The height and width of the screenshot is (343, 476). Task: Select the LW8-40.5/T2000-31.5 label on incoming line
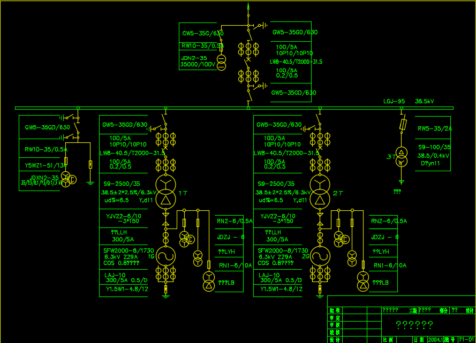296,62
